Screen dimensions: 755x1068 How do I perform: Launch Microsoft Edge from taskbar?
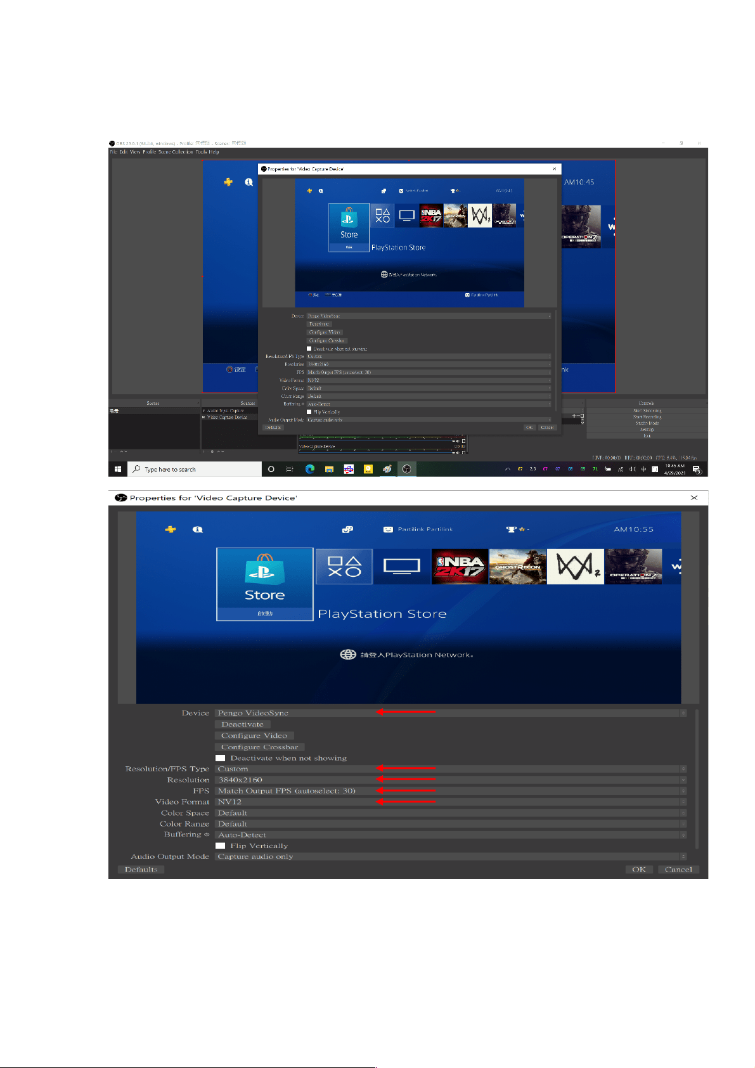pyautogui.click(x=309, y=469)
